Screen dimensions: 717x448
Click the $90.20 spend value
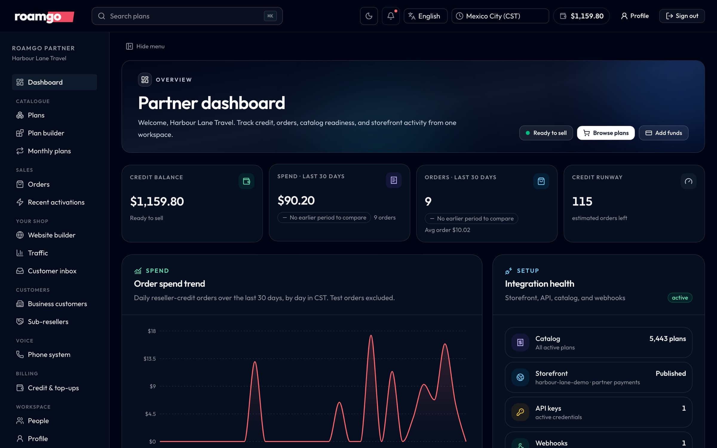pos(296,200)
